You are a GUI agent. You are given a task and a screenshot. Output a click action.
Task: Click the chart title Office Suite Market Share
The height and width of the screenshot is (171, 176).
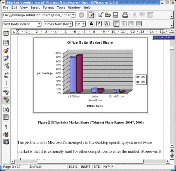tap(90, 43)
